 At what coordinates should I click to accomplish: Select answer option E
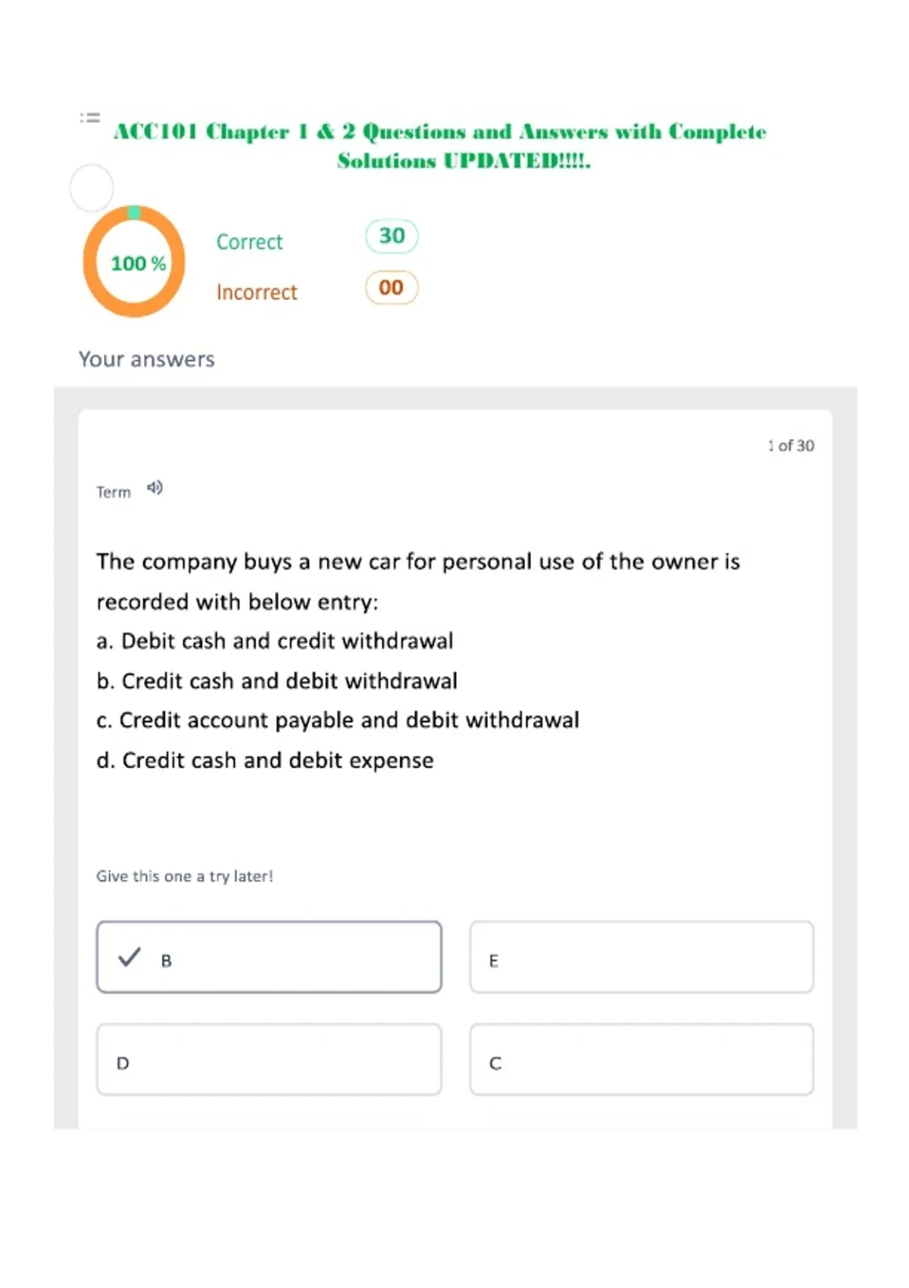[x=642, y=957]
